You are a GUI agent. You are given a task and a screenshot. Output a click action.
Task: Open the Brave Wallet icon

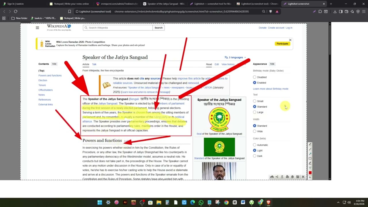[x=346, y=11]
